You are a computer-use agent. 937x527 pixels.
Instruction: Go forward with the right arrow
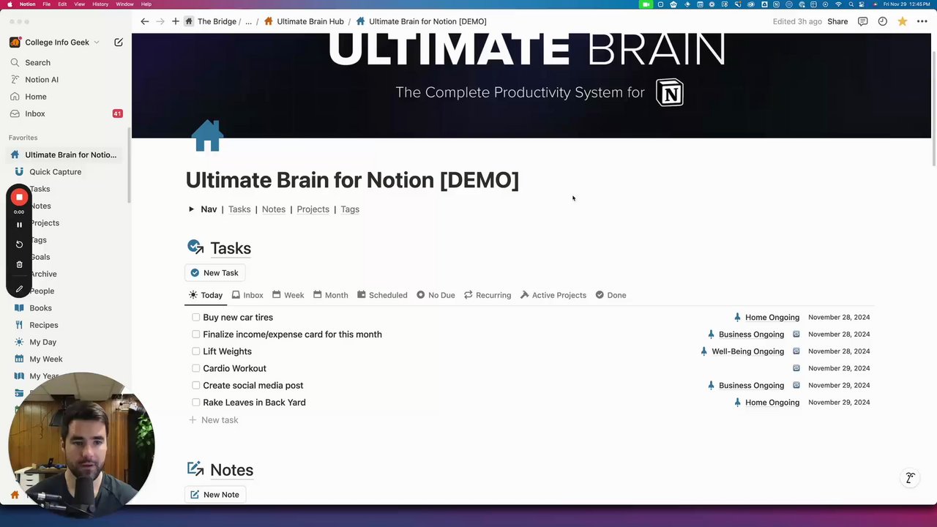(160, 21)
